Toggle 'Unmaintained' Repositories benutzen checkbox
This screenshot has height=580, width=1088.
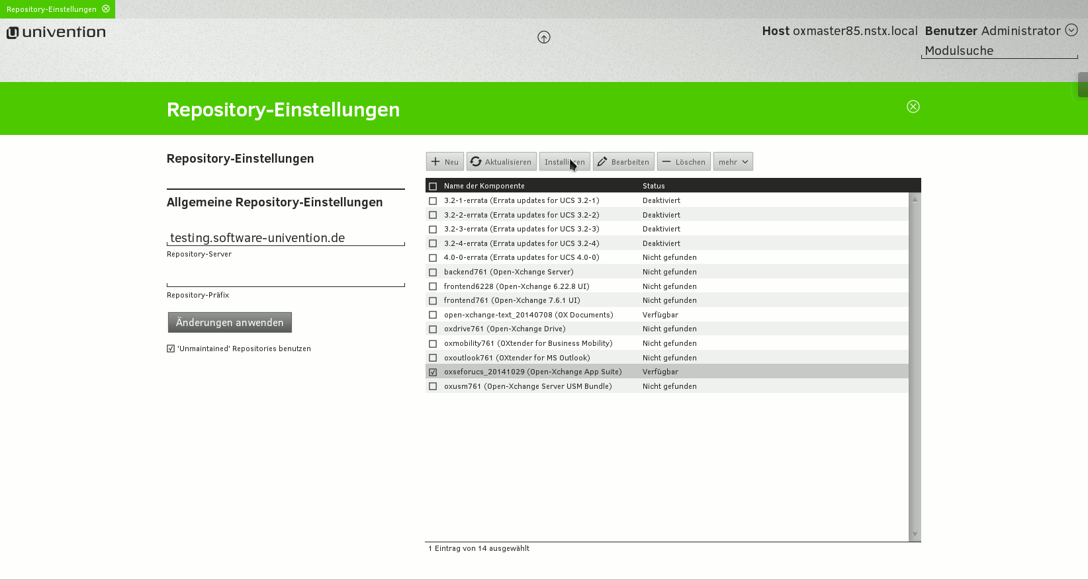point(171,349)
